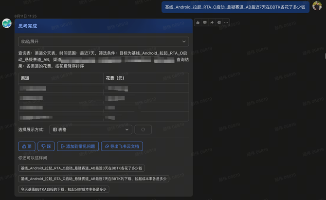326x200 pixels.
Task: Open the more options ellipsis menu
Action: click(227, 22)
